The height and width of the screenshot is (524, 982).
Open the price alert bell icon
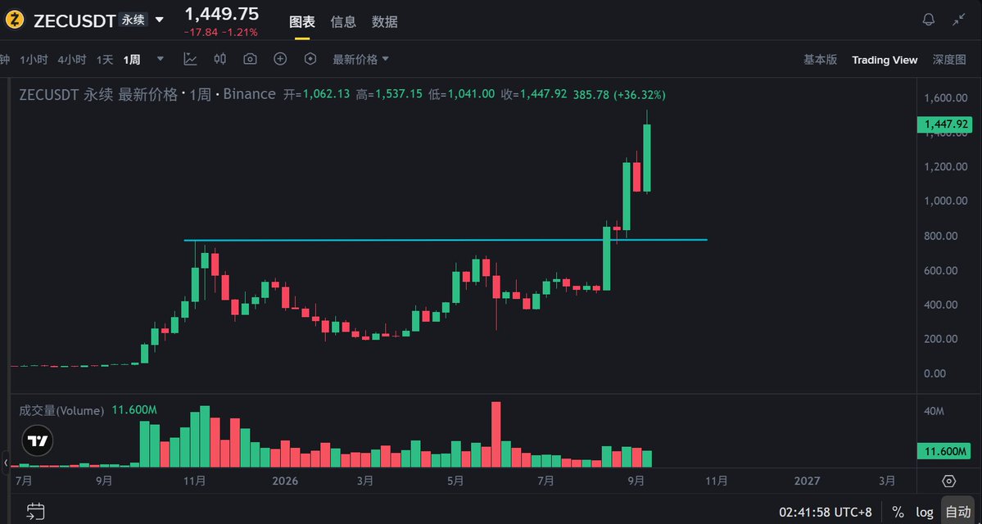pyautogui.click(x=928, y=20)
